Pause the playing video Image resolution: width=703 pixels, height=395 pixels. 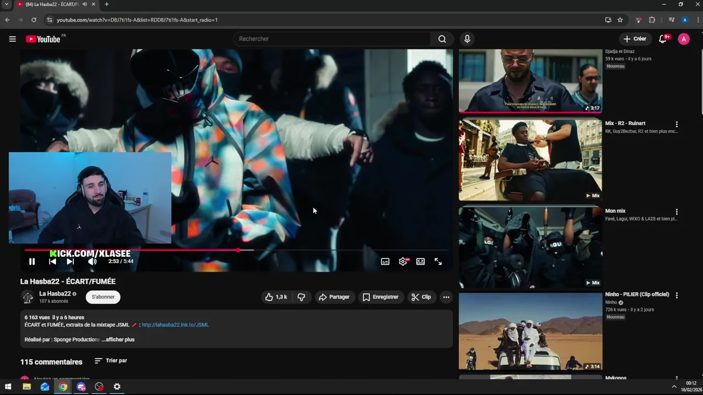[x=32, y=262]
